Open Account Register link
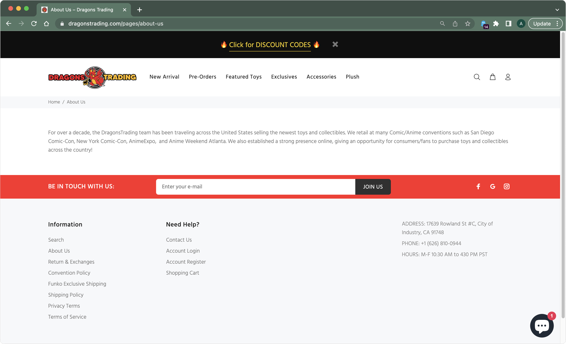This screenshot has width=566, height=344. pyautogui.click(x=186, y=262)
